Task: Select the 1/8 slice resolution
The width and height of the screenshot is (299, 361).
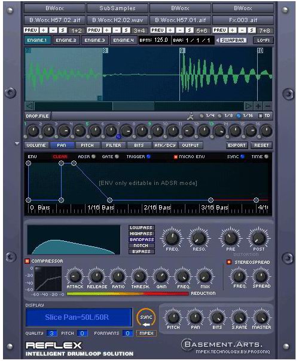Action: pos(220,116)
